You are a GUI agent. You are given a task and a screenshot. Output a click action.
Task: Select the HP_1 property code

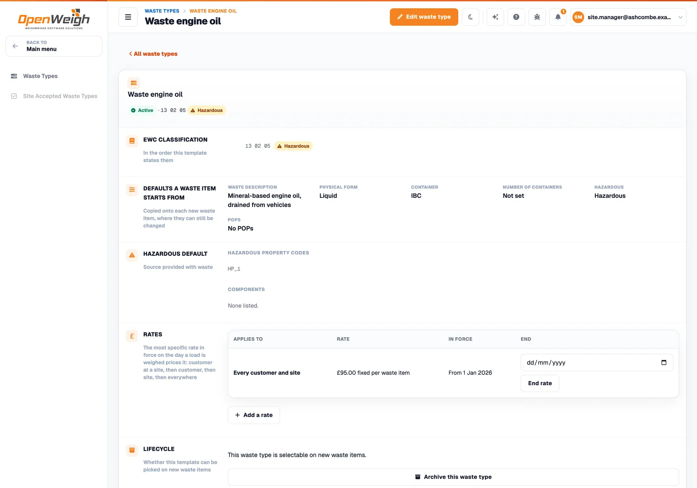(x=234, y=269)
